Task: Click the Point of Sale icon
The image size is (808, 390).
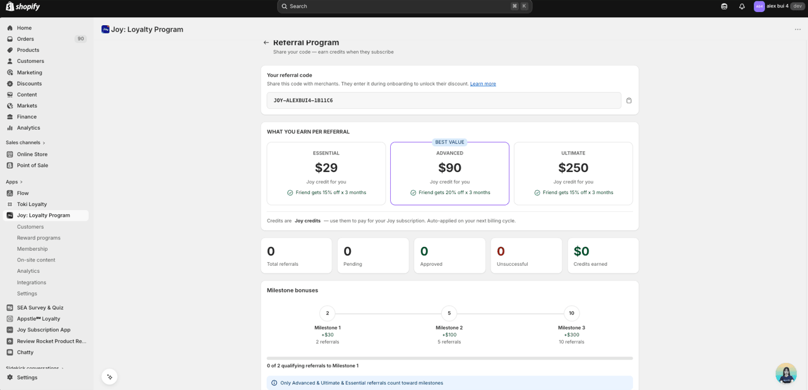Action: 10,166
